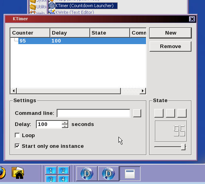Sort the list by Delay column header
The width and height of the screenshot is (205, 184).
(70, 33)
